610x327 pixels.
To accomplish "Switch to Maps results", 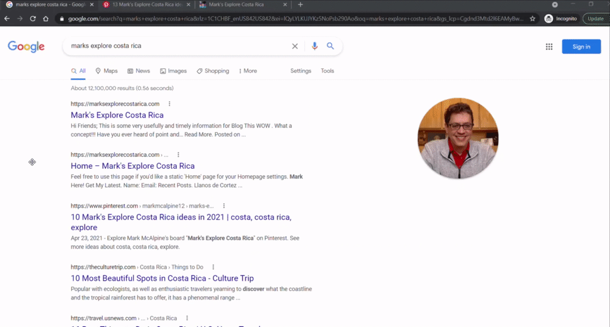I will coord(107,71).
